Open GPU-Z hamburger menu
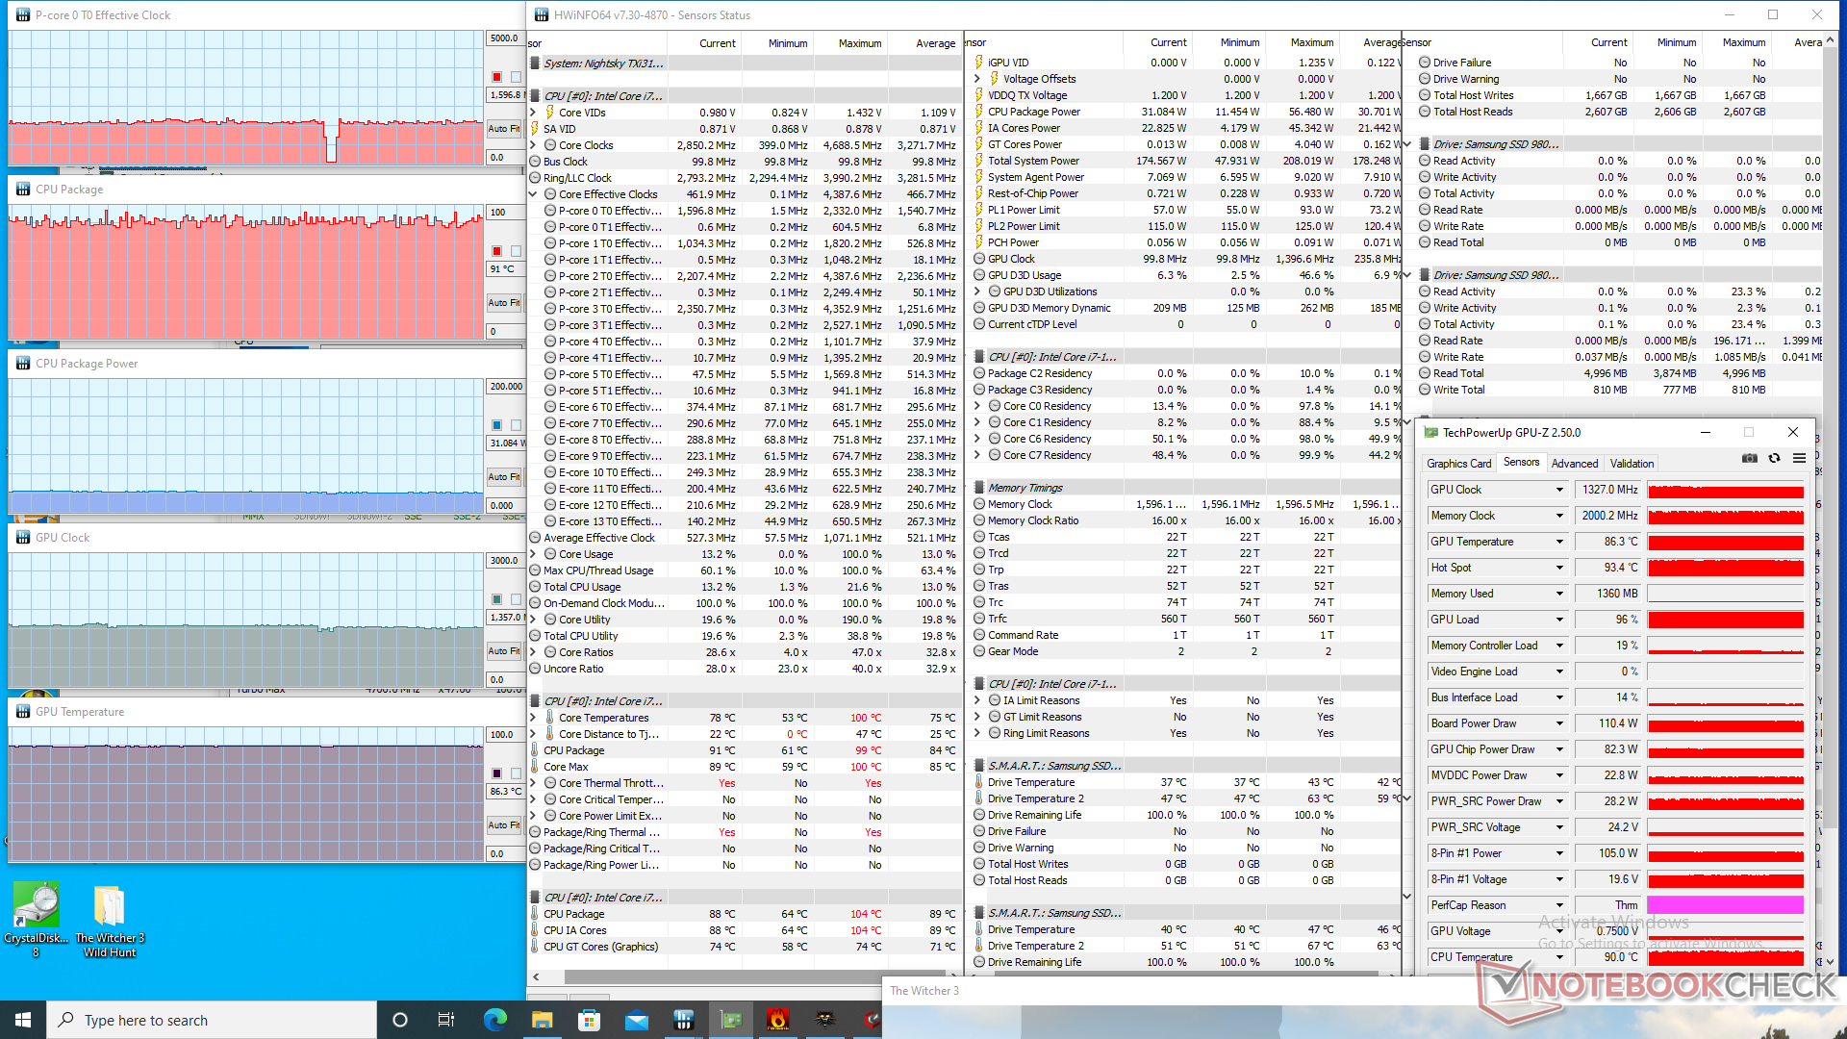 click(1799, 459)
